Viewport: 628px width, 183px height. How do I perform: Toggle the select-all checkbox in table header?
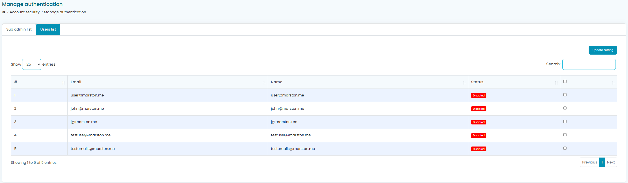pyautogui.click(x=565, y=81)
